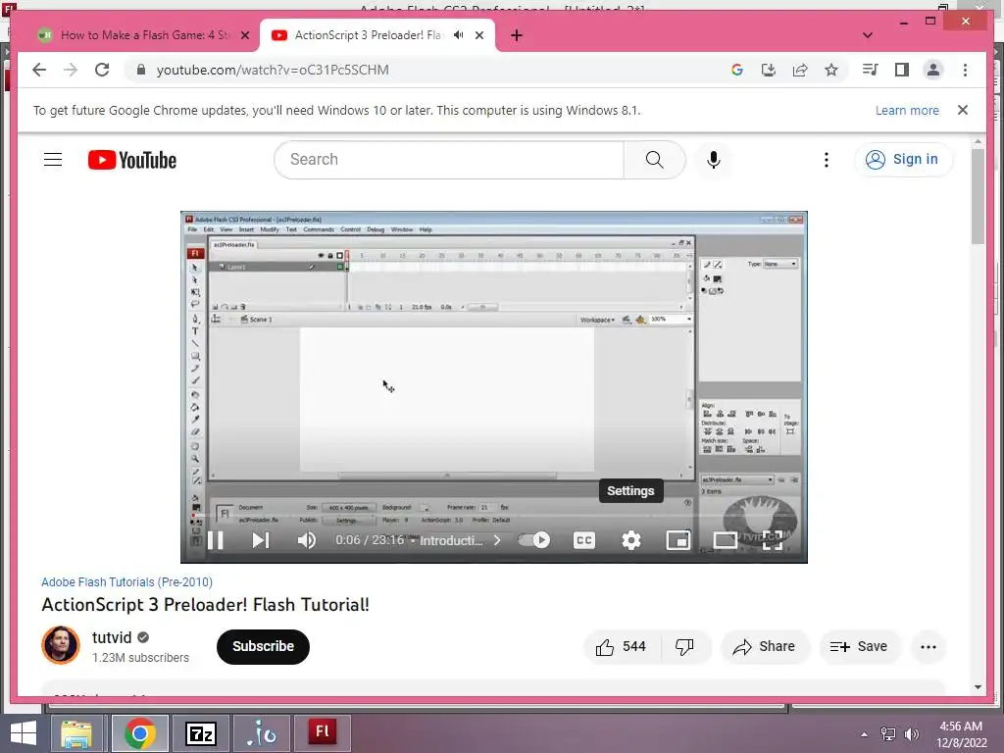Open the taskbar app with the dotted 'io' icon
Screen dimensions: 1004x753
pos(261,733)
